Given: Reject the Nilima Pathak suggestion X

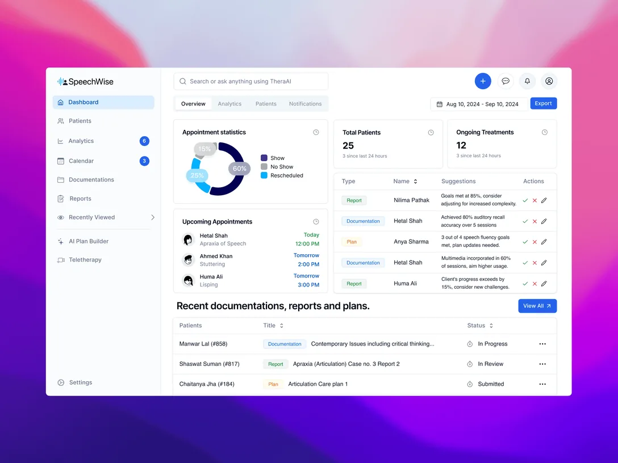Looking at the screenshot, I should tap(535, 200).
